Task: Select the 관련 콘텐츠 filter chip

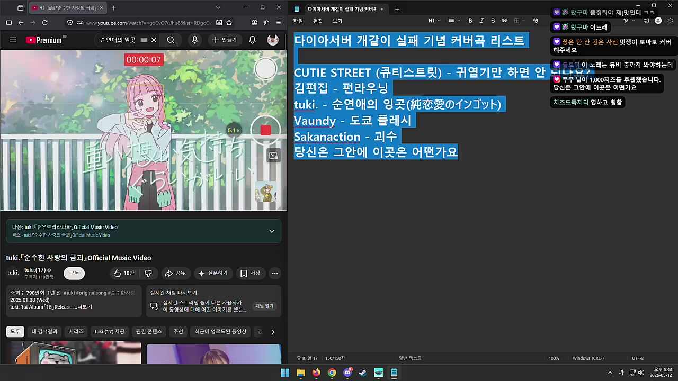Action: [148, 332]
